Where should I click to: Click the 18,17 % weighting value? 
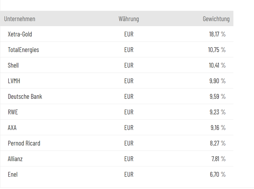217,34
